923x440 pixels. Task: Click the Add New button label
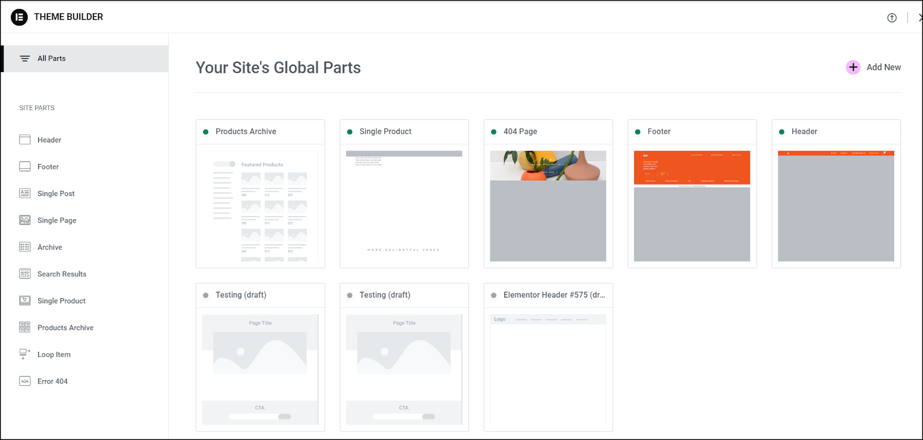click(883, 67)
